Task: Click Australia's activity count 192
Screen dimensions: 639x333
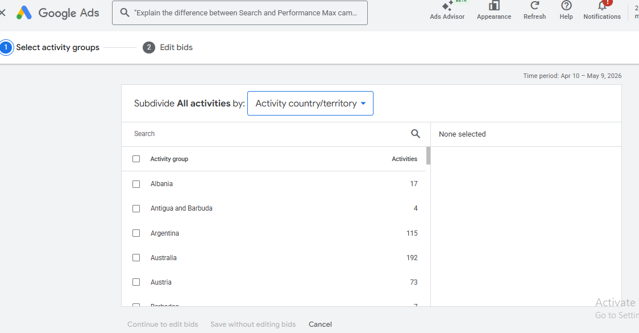Action: pyautogui.click(x=412, y=257)
